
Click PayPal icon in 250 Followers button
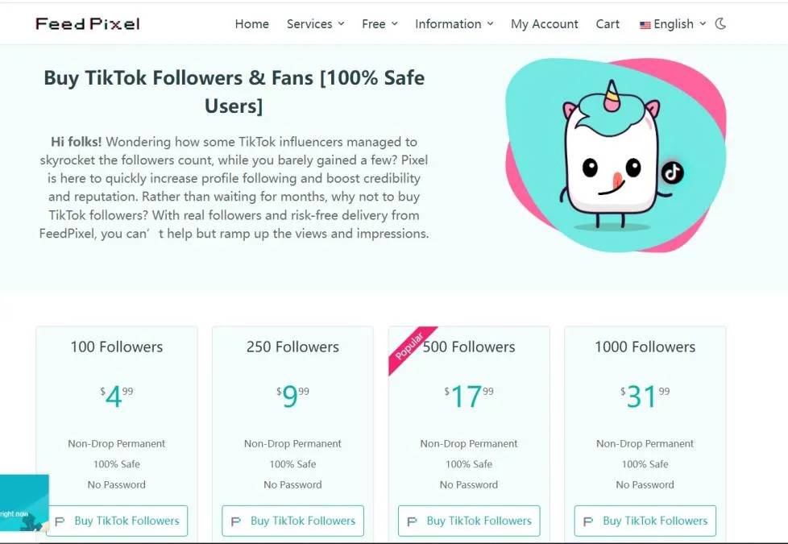pyautogui.click(x=236, y=521)
